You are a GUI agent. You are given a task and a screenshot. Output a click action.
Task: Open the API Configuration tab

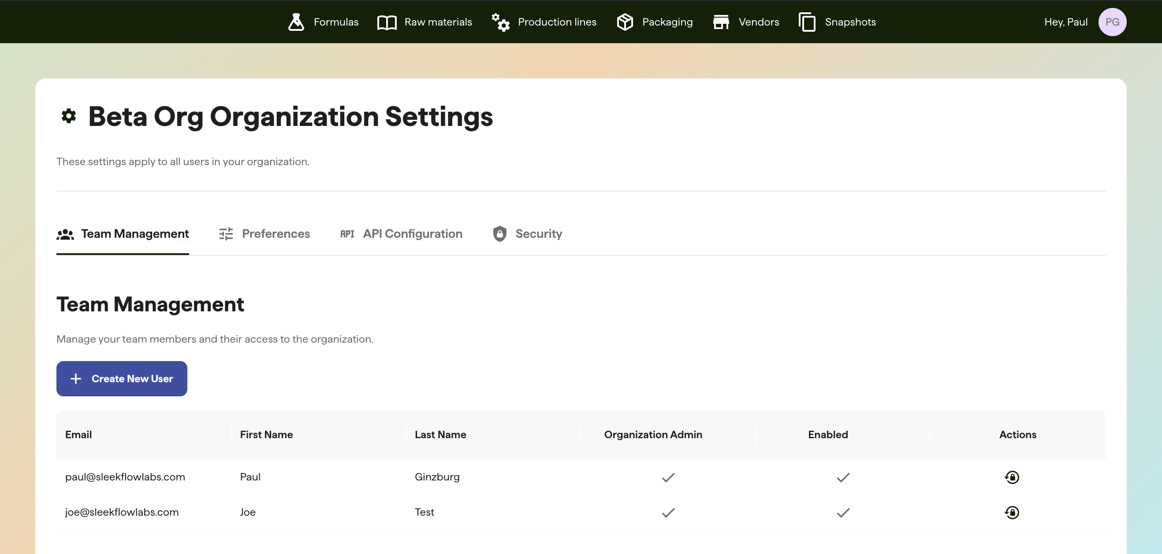tap(413, 233)
